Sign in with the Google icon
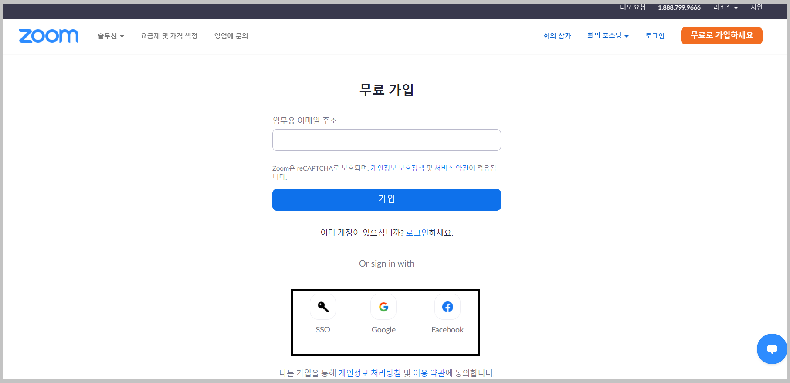The image size is (790, 383). [x=383, y=307]
